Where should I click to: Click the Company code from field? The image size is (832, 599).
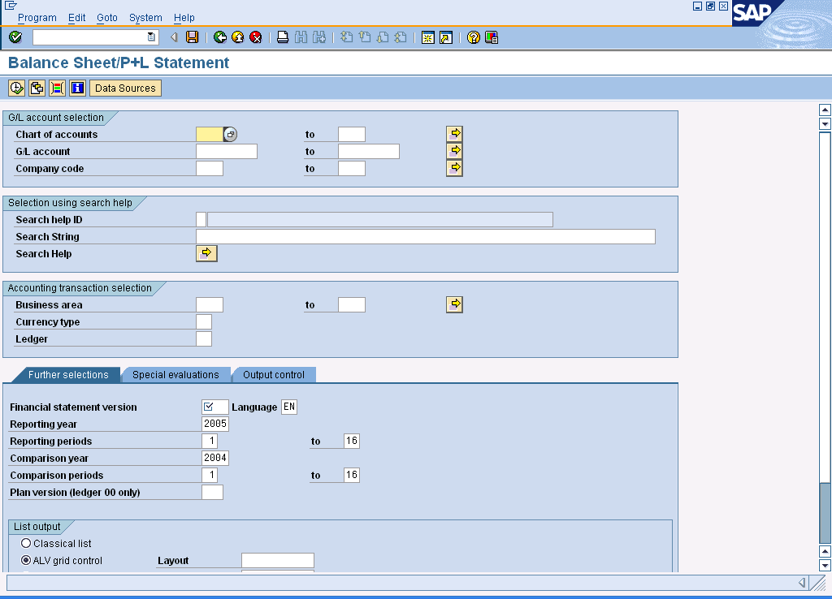pyautogui.click(x=210, y=169)
